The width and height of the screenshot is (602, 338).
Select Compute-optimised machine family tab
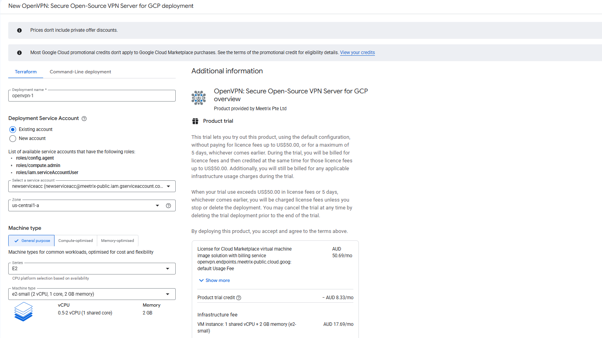click(x=76, y=241)
